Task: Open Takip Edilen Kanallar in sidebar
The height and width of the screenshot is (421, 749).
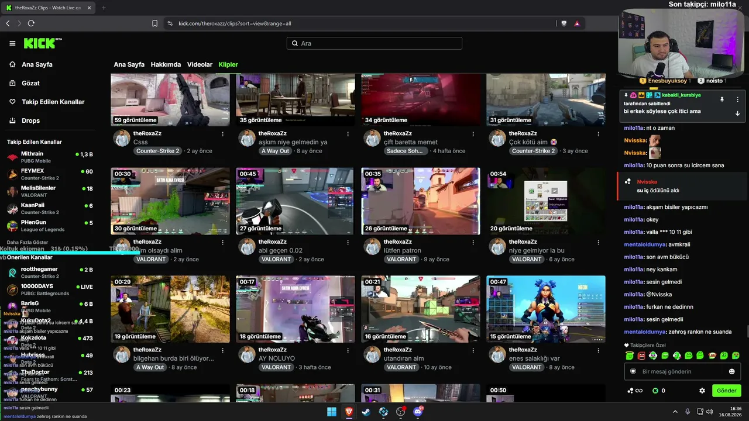Action: coord(53,102)
